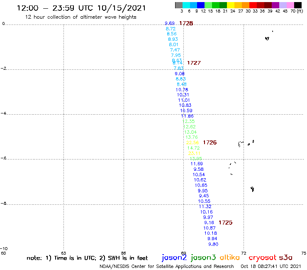Image resolution: width=307 pixels, height=270 pixels.
Task: Click the wave height value 10.59
Action: pos(186,110)
